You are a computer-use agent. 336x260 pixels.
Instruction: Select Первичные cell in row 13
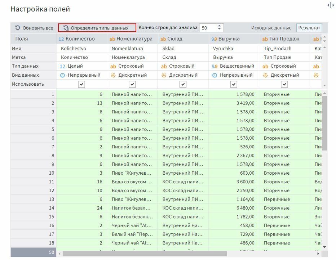[x=284, y=199]
